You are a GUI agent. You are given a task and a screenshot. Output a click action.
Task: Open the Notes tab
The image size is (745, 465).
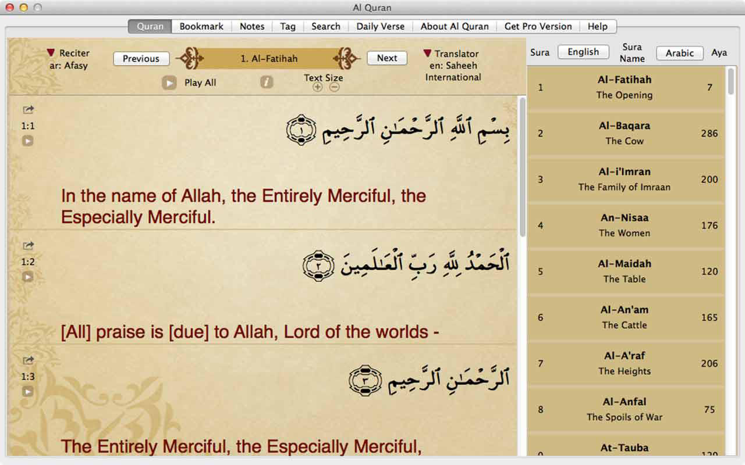252,26
